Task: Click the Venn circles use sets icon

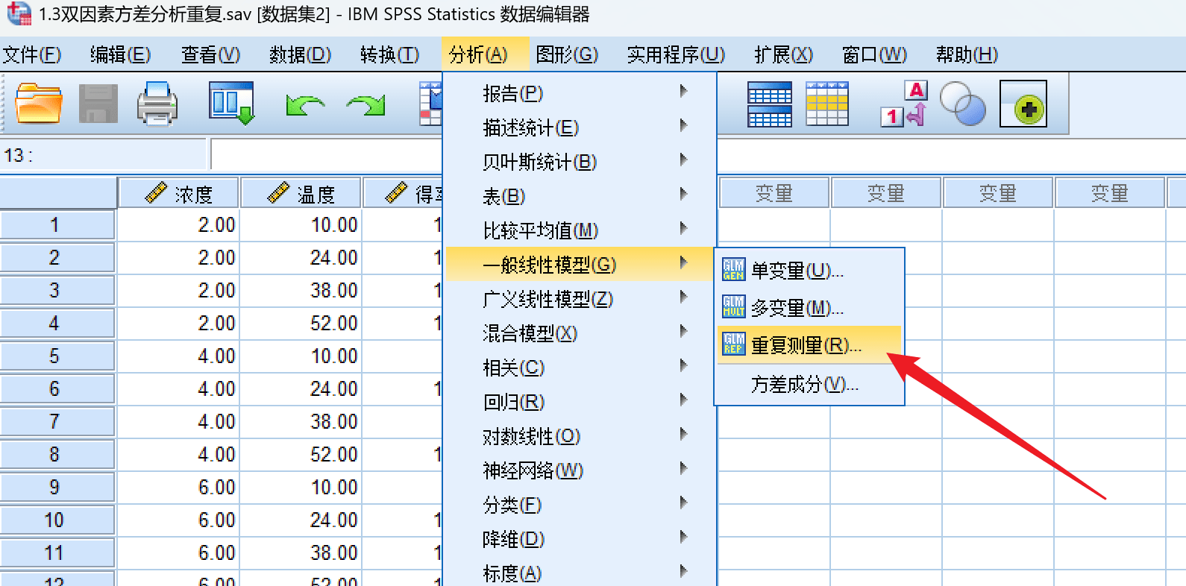Action: [x=962, y=104]
